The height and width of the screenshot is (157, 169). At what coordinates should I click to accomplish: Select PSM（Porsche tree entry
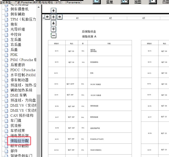pos(23,60)
